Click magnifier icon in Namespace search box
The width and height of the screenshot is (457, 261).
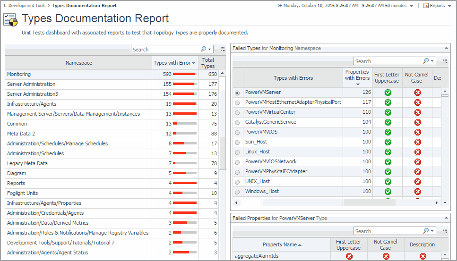[x=204, y=49]
